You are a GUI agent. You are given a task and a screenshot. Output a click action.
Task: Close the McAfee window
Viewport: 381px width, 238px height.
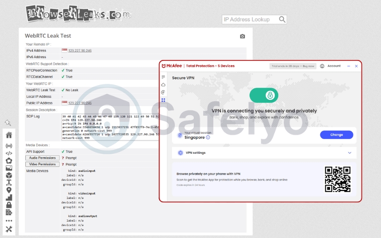[x=356, y=66]
